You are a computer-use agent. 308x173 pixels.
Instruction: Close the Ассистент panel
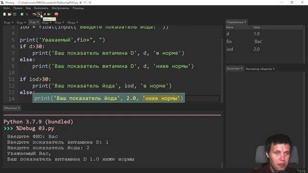point(242,68)
